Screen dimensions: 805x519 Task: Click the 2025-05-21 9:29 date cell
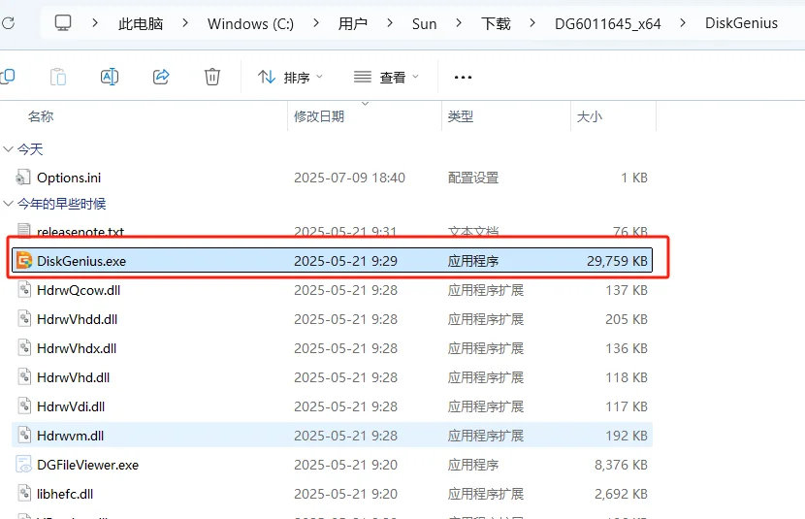[345, 261]
